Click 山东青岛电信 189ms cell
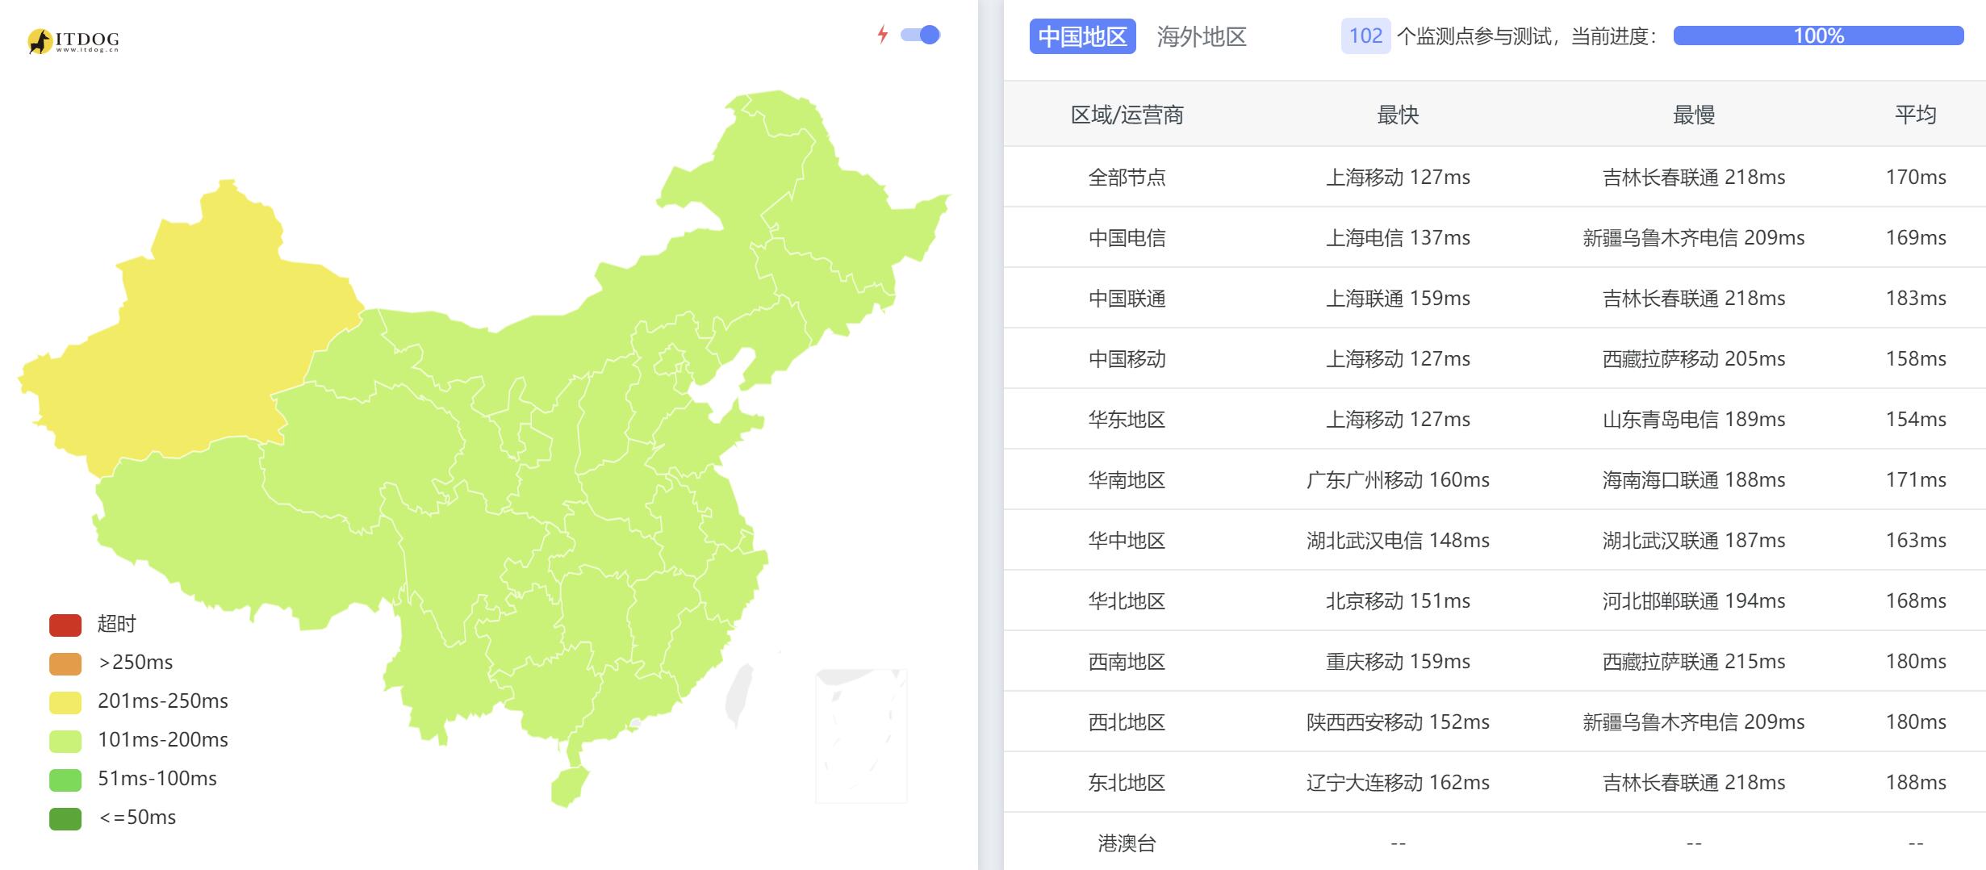 click(x=1694, y=419)
